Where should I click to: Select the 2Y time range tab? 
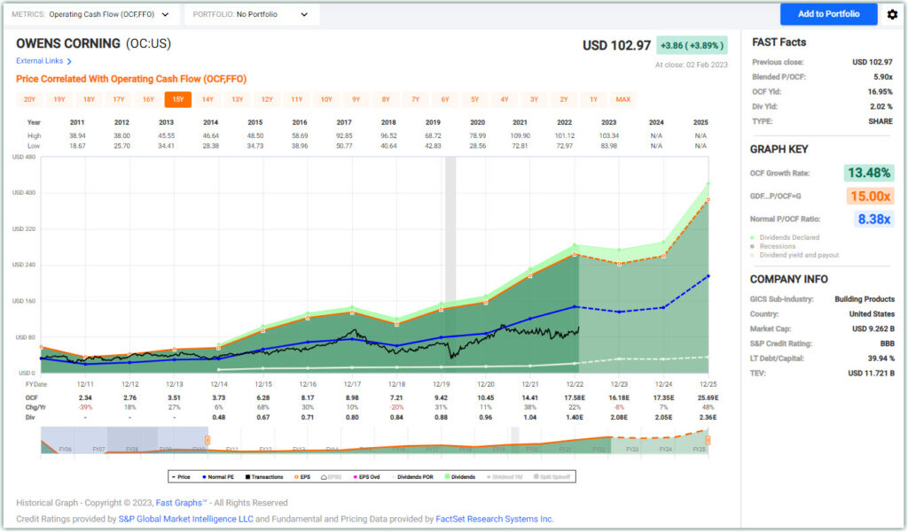click(x=563, y=99)
